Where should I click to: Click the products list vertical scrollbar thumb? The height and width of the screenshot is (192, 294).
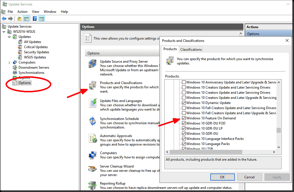279,130
